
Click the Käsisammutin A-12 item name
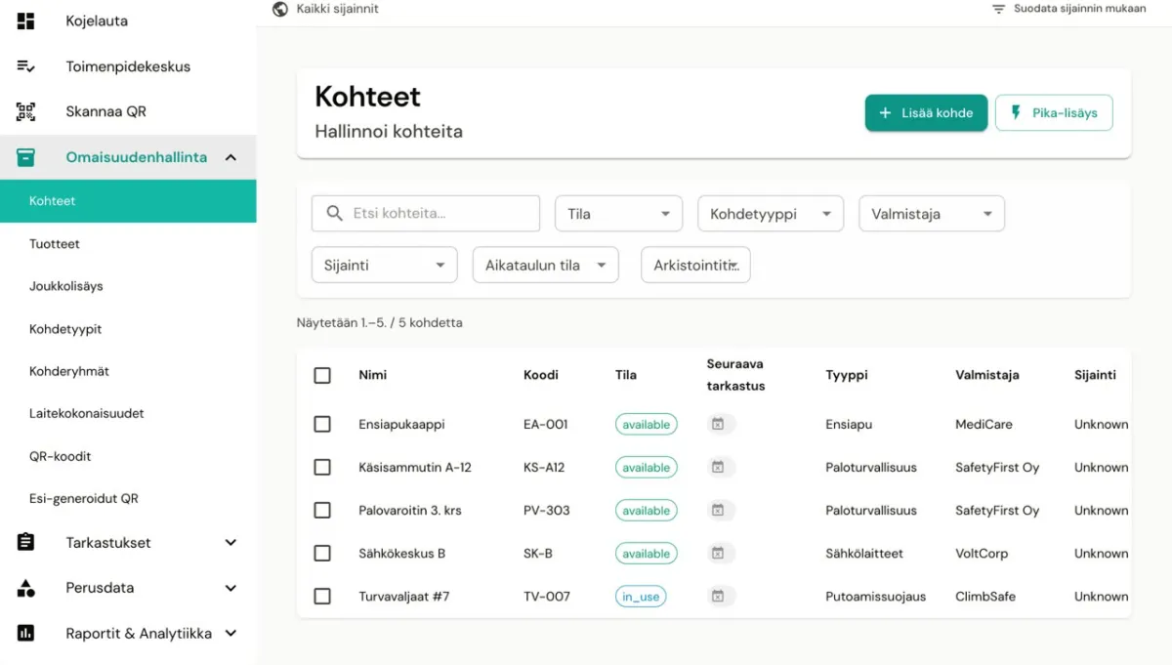pyautogui.click(x=415, y=468)
